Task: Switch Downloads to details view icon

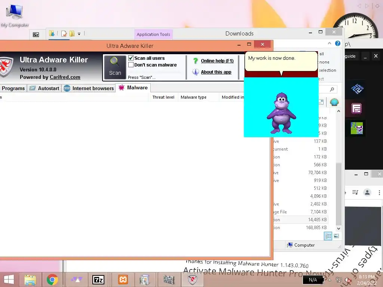Action: point(328,236)
